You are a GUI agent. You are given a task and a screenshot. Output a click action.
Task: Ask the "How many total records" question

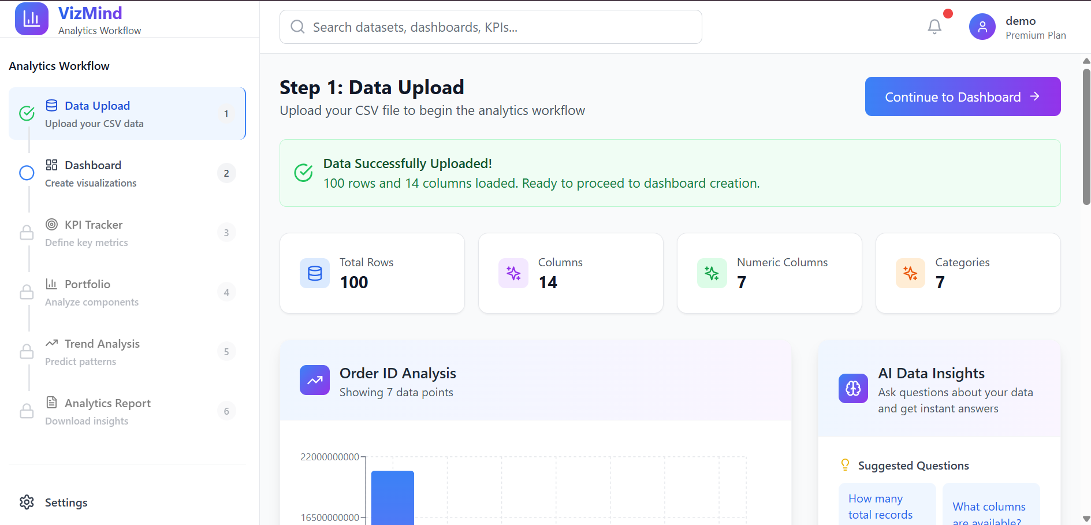tap(887, 504)
